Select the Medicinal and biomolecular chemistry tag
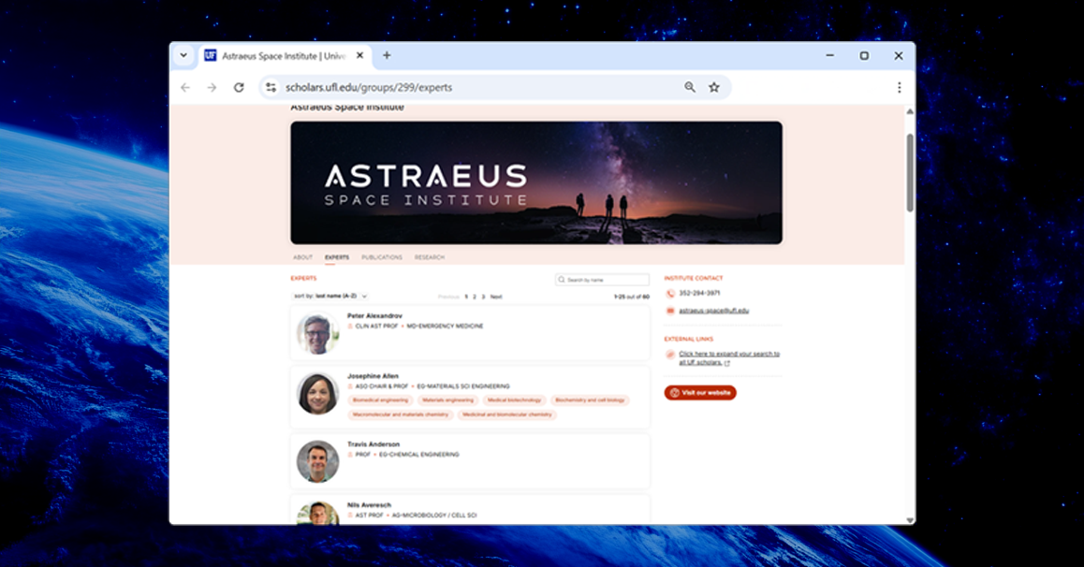 click(x=506, y=415)
